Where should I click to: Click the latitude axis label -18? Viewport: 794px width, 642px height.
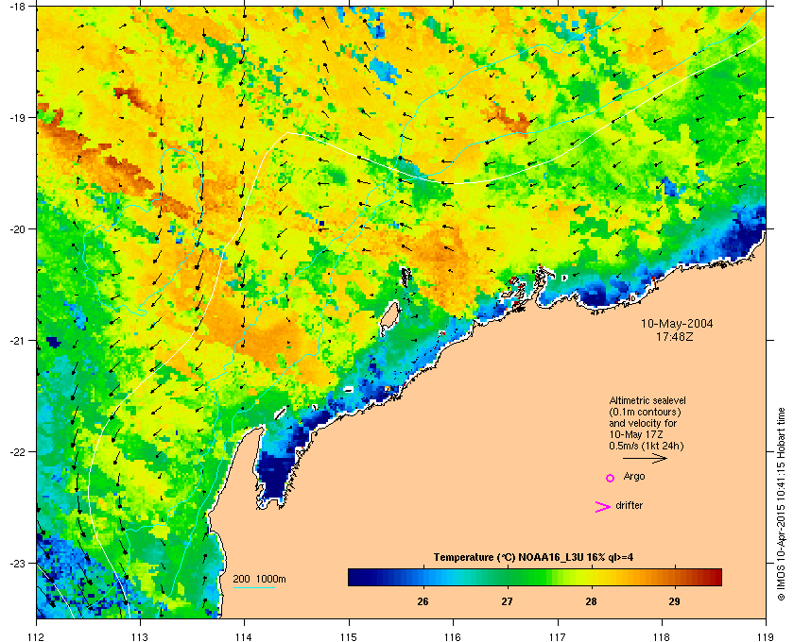point(17,7)
